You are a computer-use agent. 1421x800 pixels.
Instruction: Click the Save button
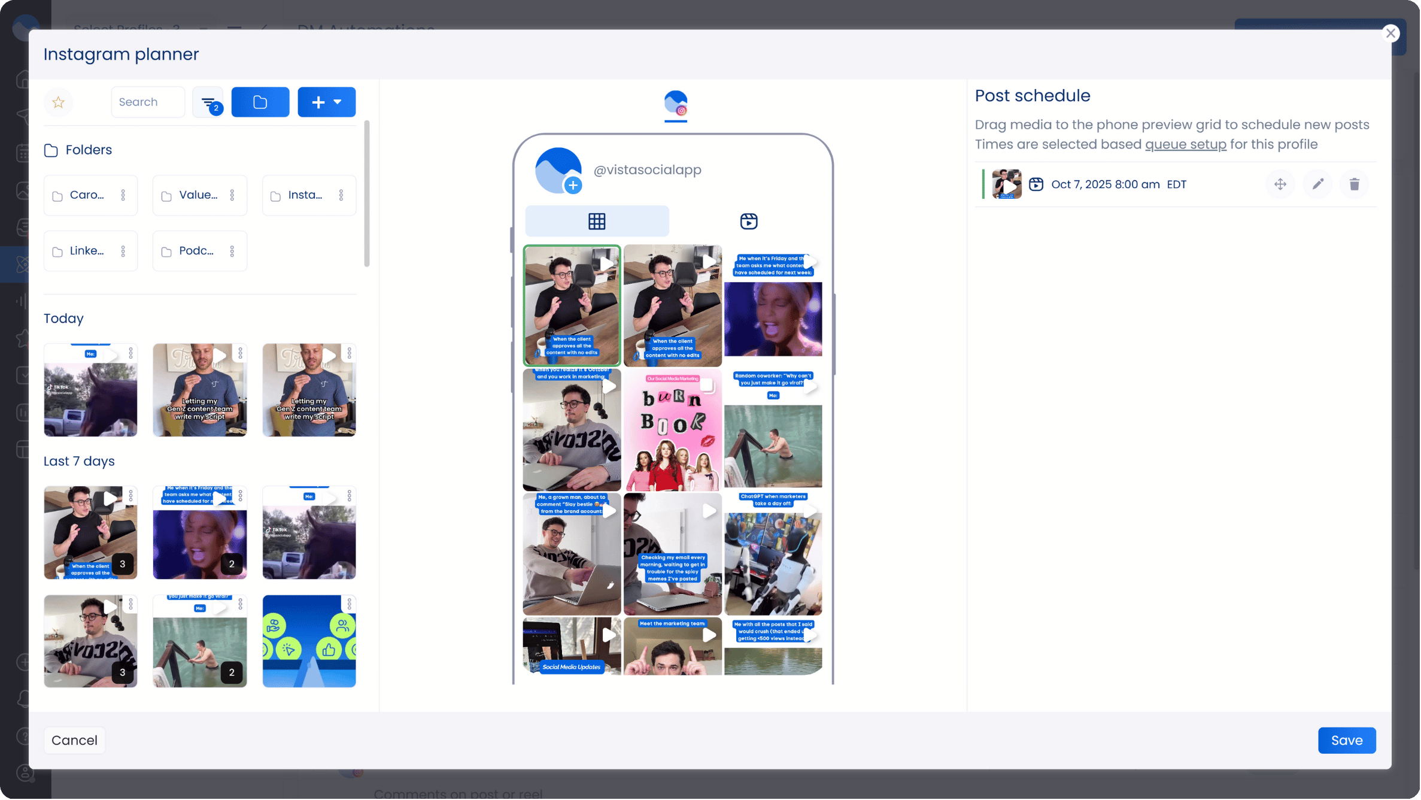[x=1346, y=740]
